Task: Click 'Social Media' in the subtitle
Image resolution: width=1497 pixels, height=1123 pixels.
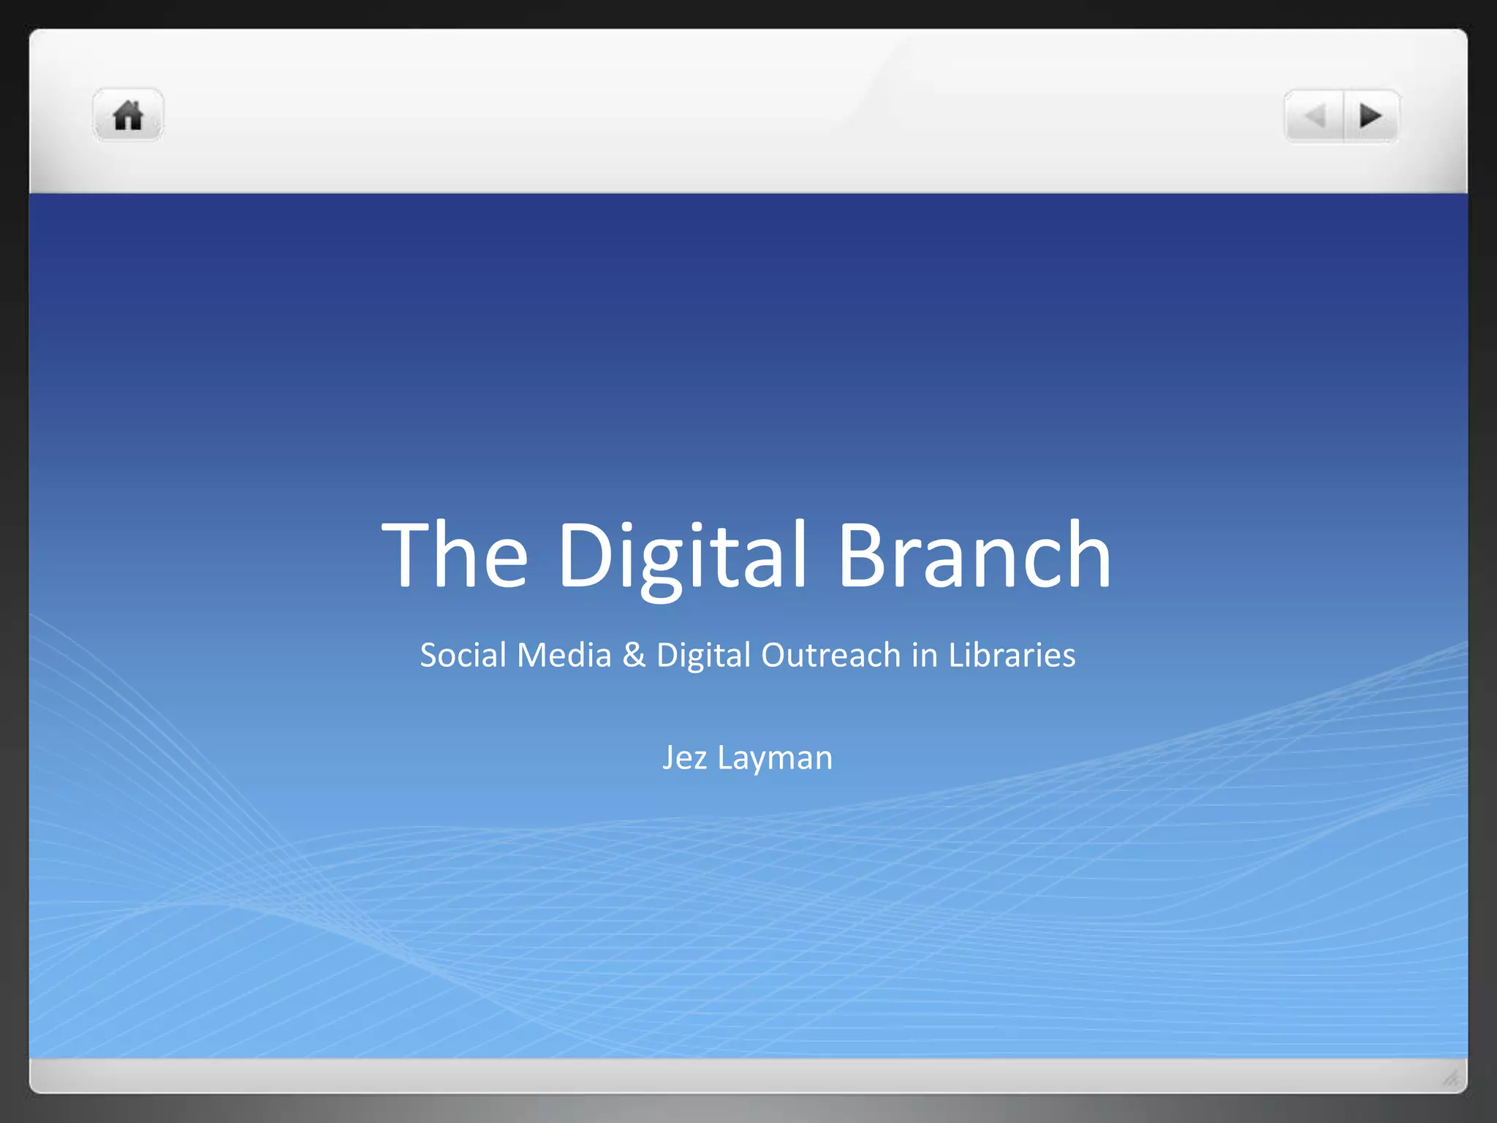Action: 515,654
